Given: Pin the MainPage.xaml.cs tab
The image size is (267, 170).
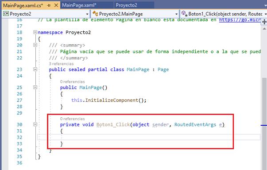Looking at the screenshot, I should click(49, 5).
